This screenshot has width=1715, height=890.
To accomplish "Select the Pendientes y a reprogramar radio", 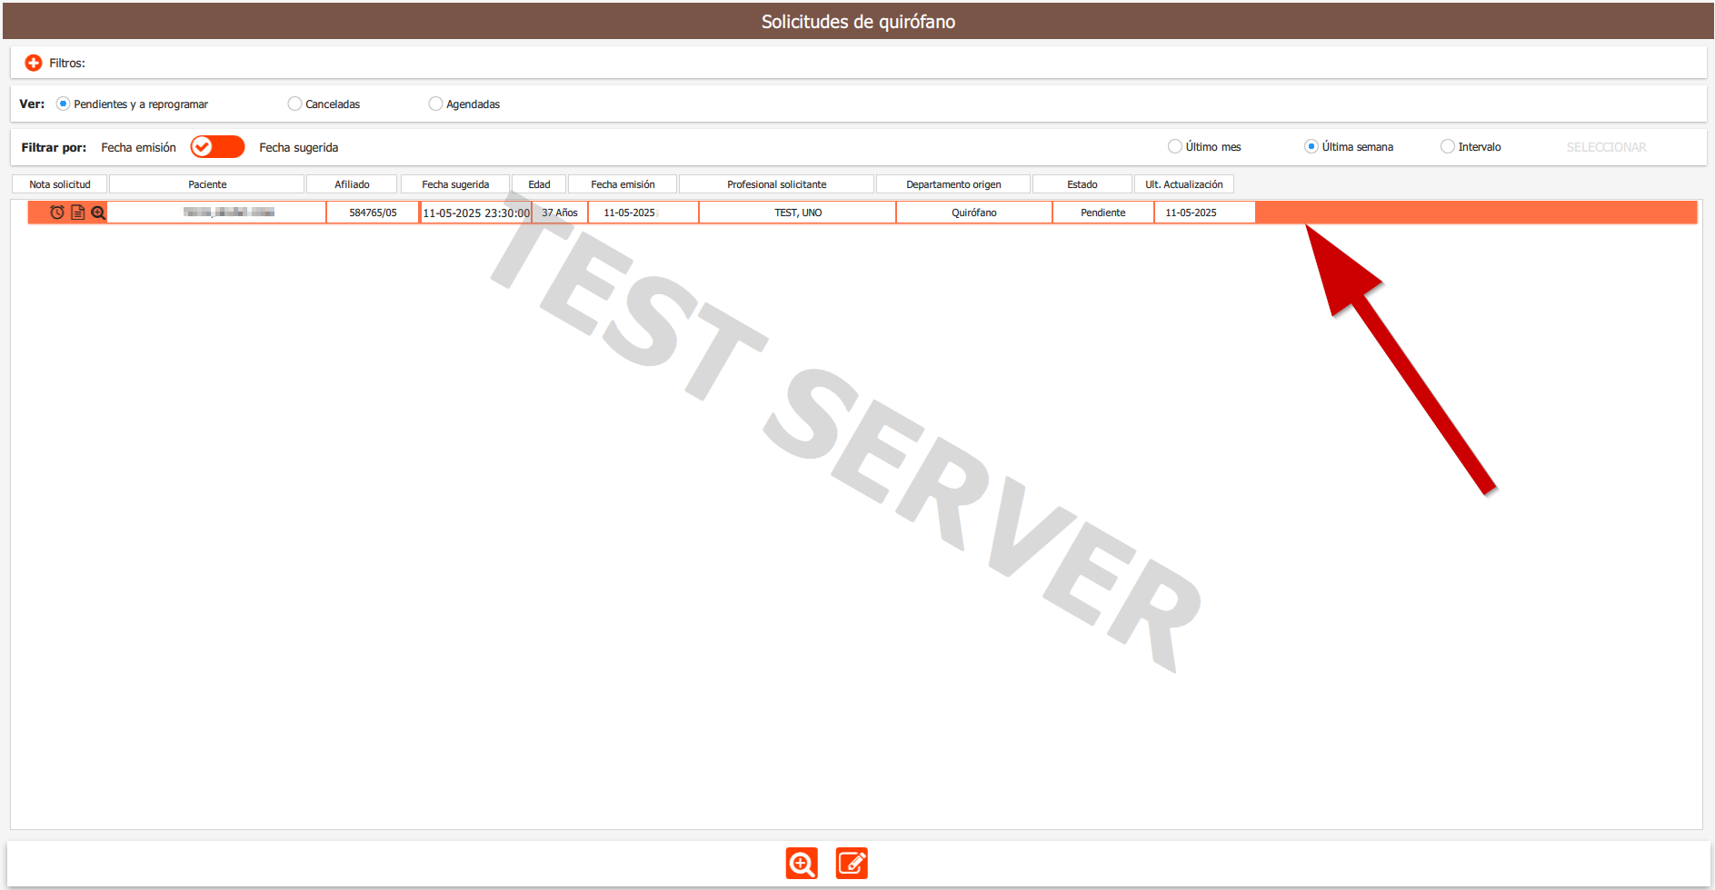I will (x=64, y=104).
